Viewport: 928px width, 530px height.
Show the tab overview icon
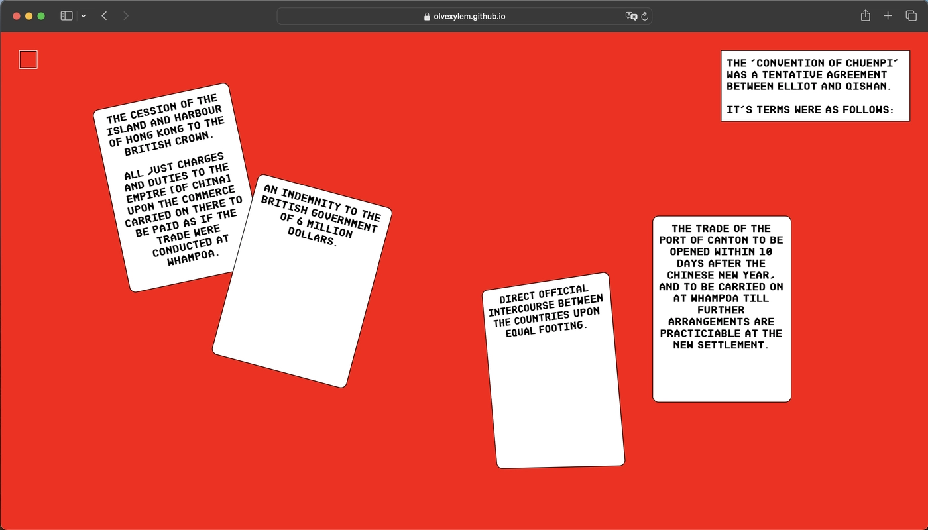click(x=911, y=16)
